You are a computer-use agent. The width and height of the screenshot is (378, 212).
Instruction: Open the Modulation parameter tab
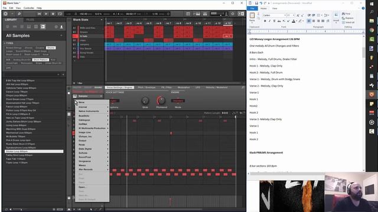tap(184, 88)
